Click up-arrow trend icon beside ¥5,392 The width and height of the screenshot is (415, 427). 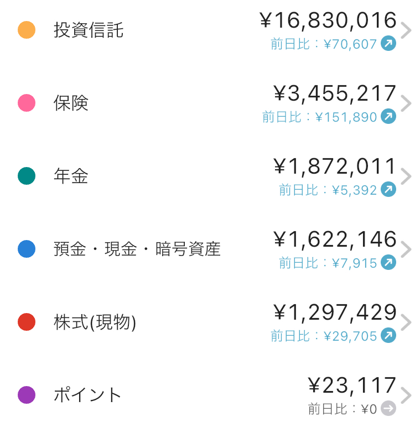coord(388,189)
